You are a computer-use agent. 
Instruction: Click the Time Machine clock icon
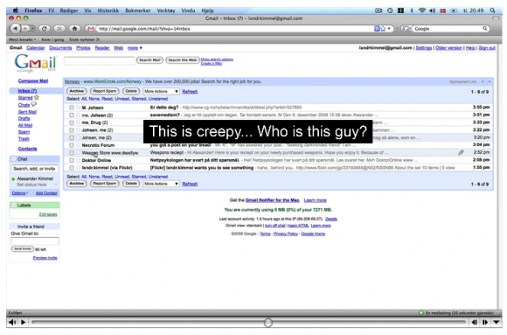click(x=390, y=10)
